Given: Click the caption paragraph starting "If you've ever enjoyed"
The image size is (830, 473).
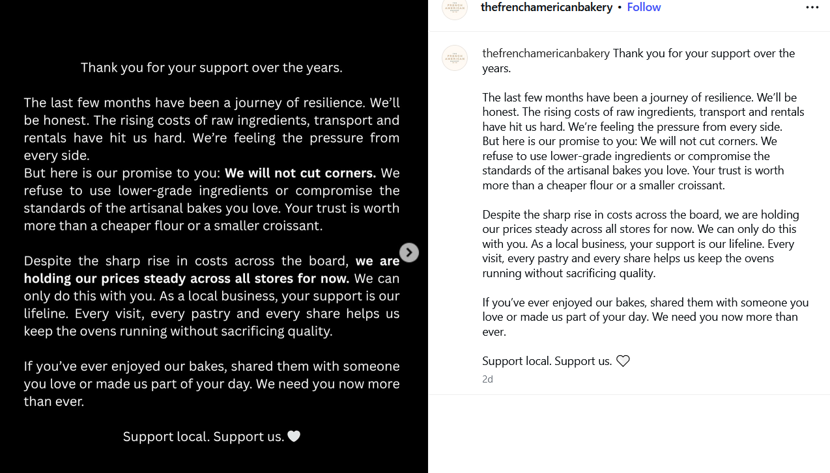Looking at the screenshot, I should tap(644, 317).
